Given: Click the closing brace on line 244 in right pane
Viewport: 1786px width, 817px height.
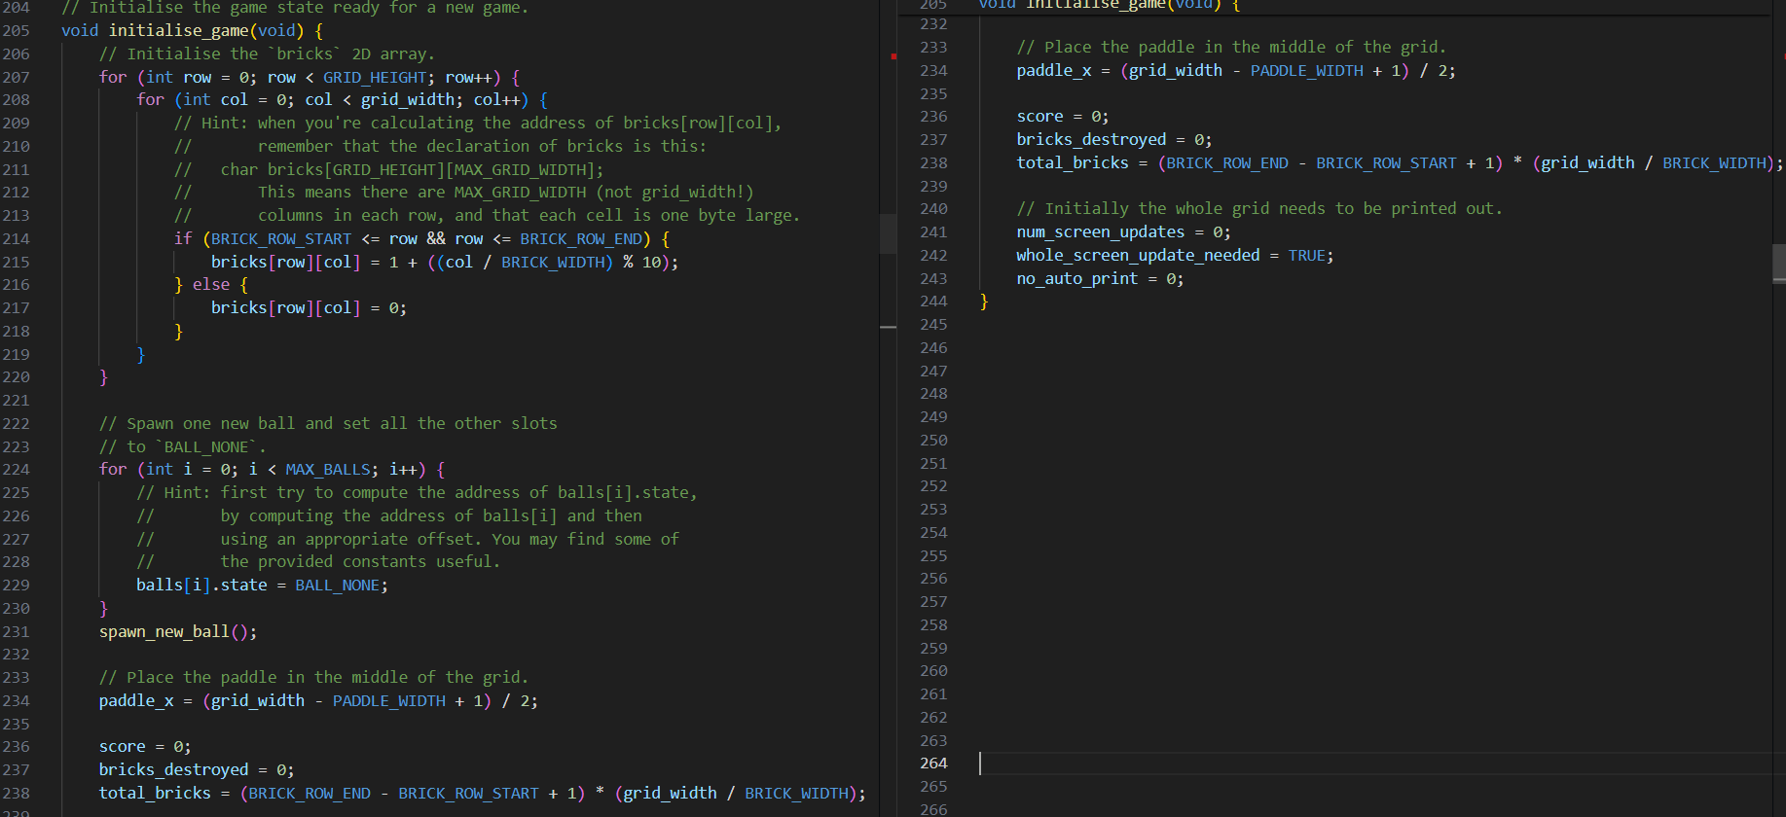Looking at the screenshot, I should pos(984,302).
